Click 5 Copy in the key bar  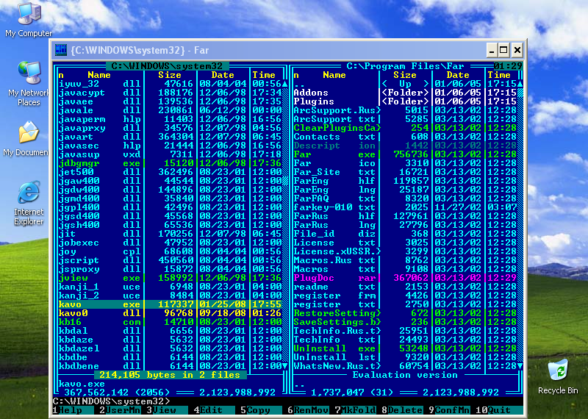[x=261, y=410]
